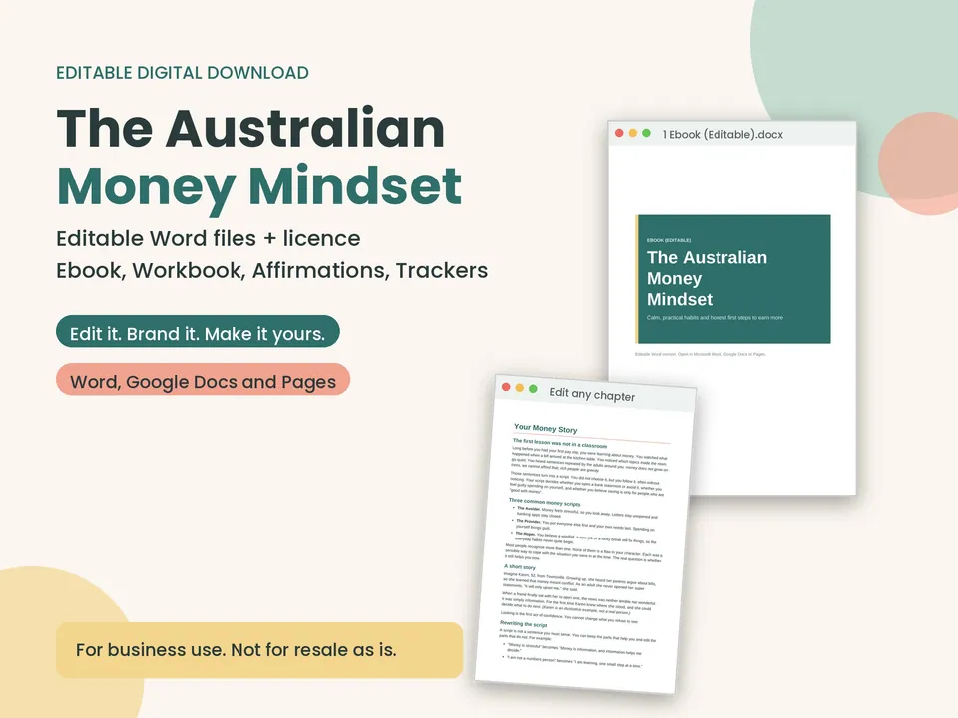Click the 'EBOOK (EDITABLE)' label on cover
The height and width of the screenshot is (718, 958).
click(669, 240)
